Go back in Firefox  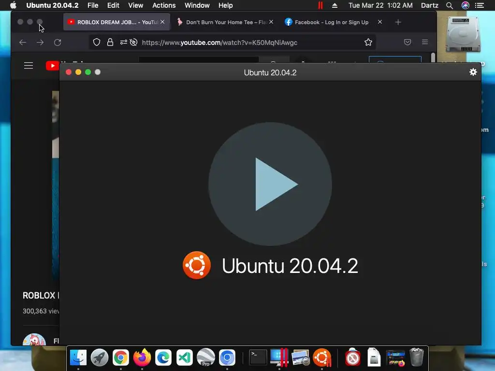(x=23, y=43)
